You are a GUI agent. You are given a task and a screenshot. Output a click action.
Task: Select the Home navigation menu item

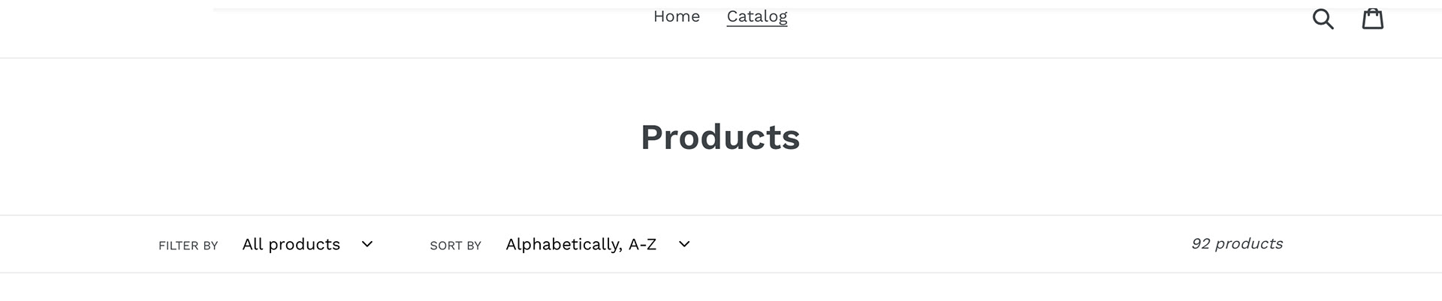[x=676, y=16]
